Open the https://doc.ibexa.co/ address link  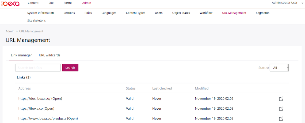[x=34, y=99]
